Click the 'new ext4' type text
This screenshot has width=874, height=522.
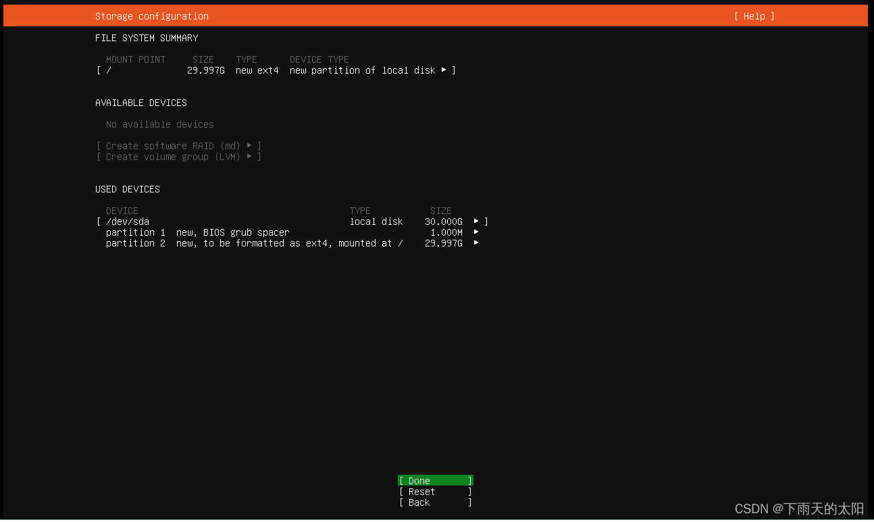pos(257,70)
